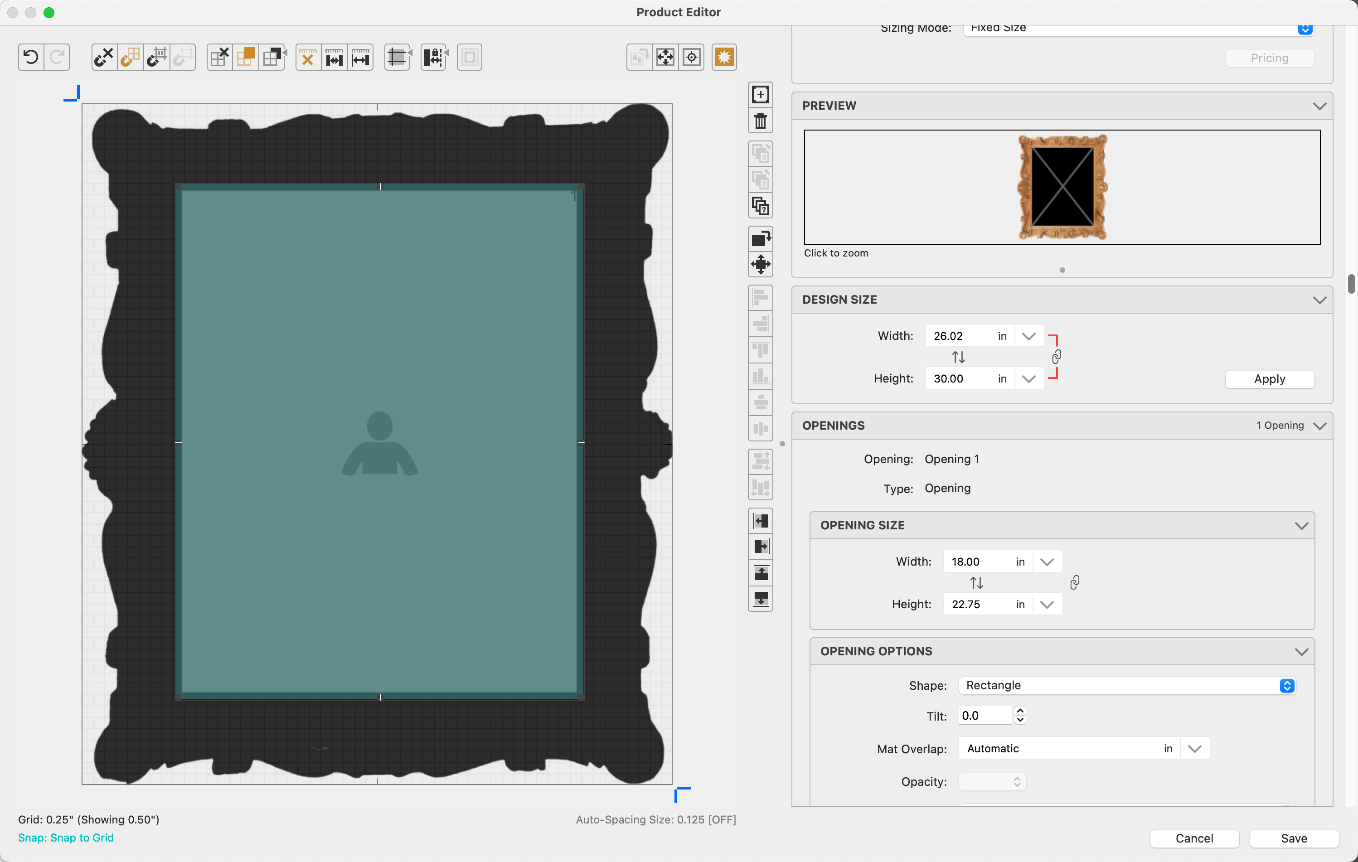1358x862 pixels.
Task: Select the orange snap-to-grid magnet icon
Action: 130,57
